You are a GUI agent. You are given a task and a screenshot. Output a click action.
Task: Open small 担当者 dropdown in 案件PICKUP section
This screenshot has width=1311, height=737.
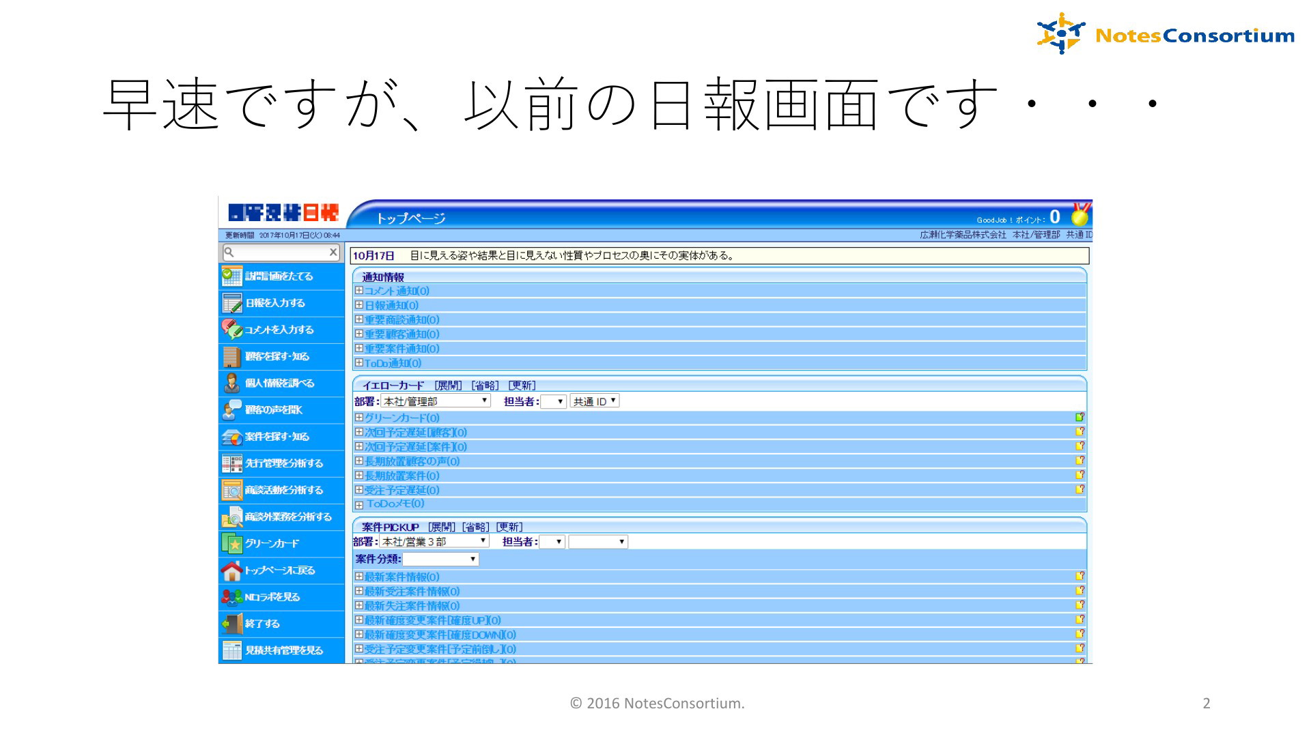click(552, 542)
